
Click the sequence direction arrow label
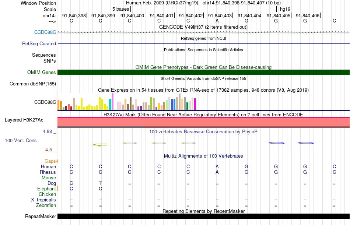(x=52, y=21)
